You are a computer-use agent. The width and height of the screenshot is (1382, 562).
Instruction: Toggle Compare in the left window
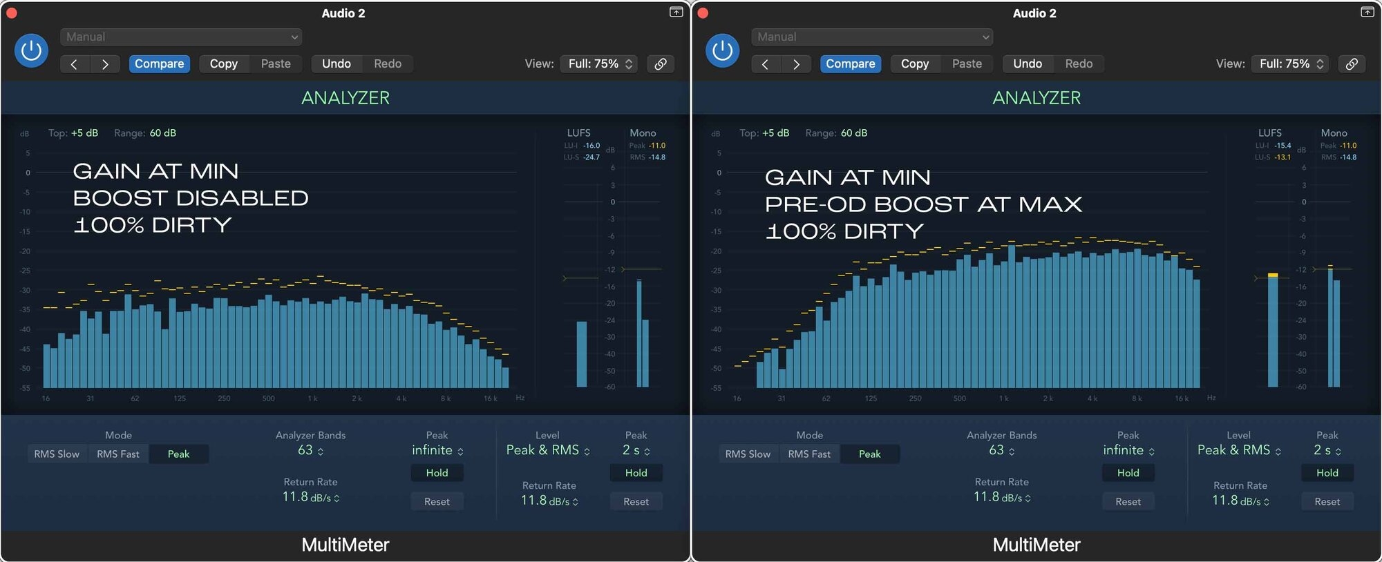pos(159,64)
